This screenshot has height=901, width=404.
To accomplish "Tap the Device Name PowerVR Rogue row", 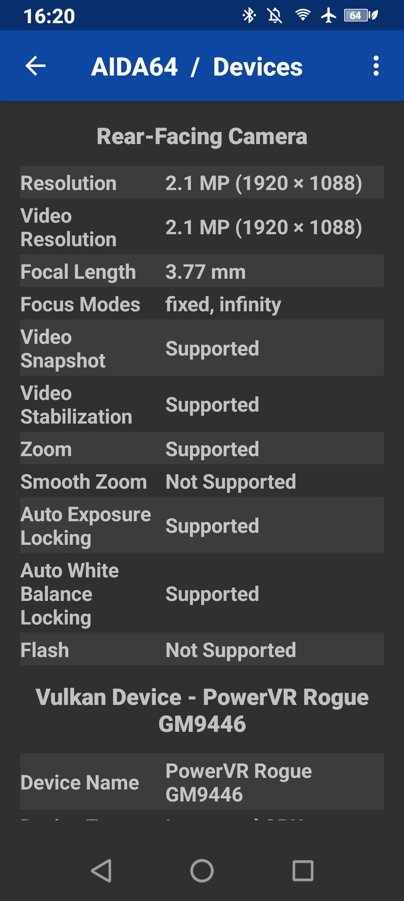I will point(202,782).
